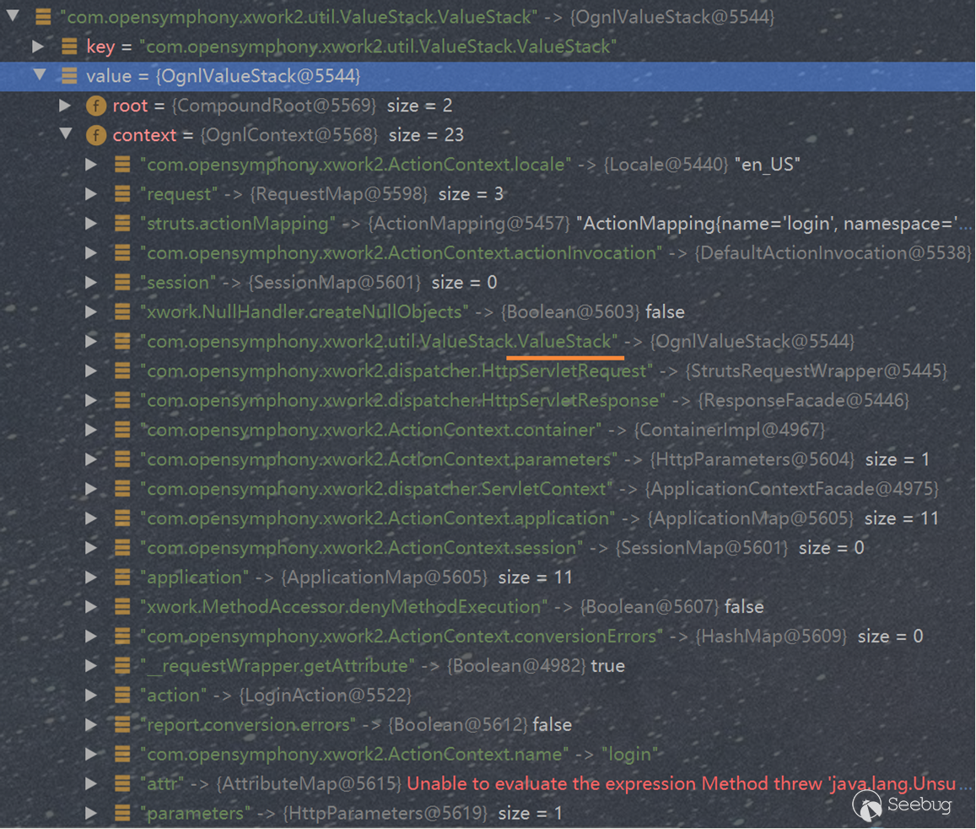Click the field icon next to root
The width and height of the screenshot is (976, 829).
[x=96, y=106]
